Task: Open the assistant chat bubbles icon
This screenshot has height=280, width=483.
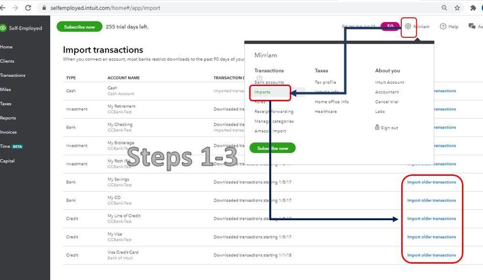Action: coord(471,27)
